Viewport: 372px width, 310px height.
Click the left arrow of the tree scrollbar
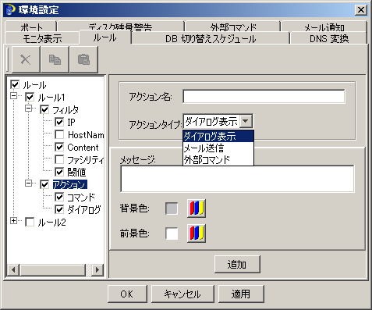pos(13,269)
